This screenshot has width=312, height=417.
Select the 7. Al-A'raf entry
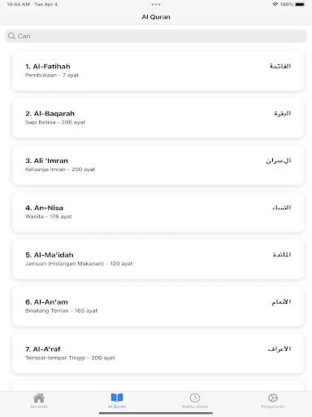click(158, 353)
